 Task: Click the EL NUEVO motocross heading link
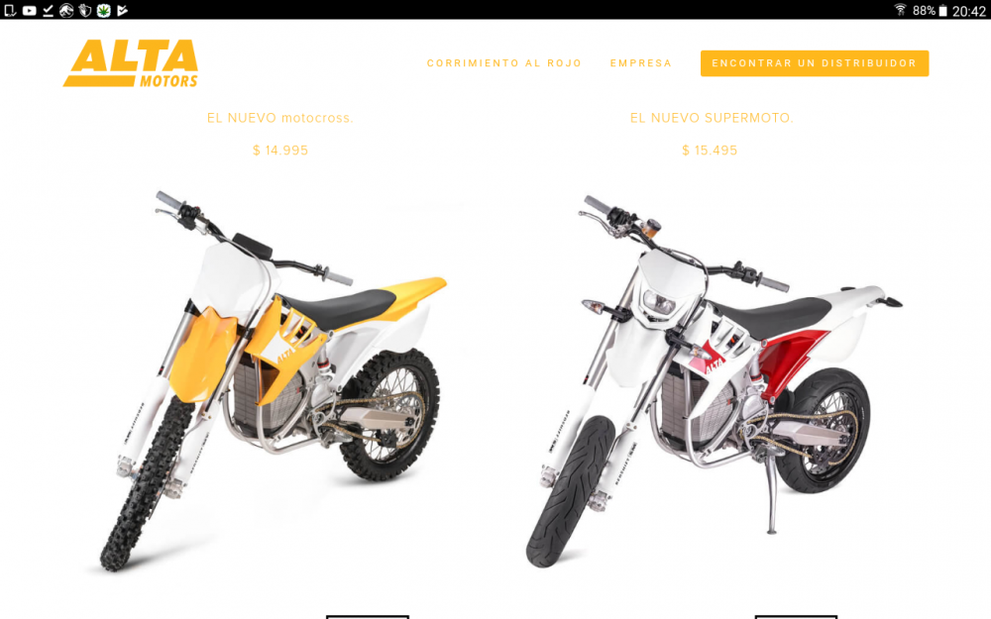pyautogui.click(x=280, y=118)
